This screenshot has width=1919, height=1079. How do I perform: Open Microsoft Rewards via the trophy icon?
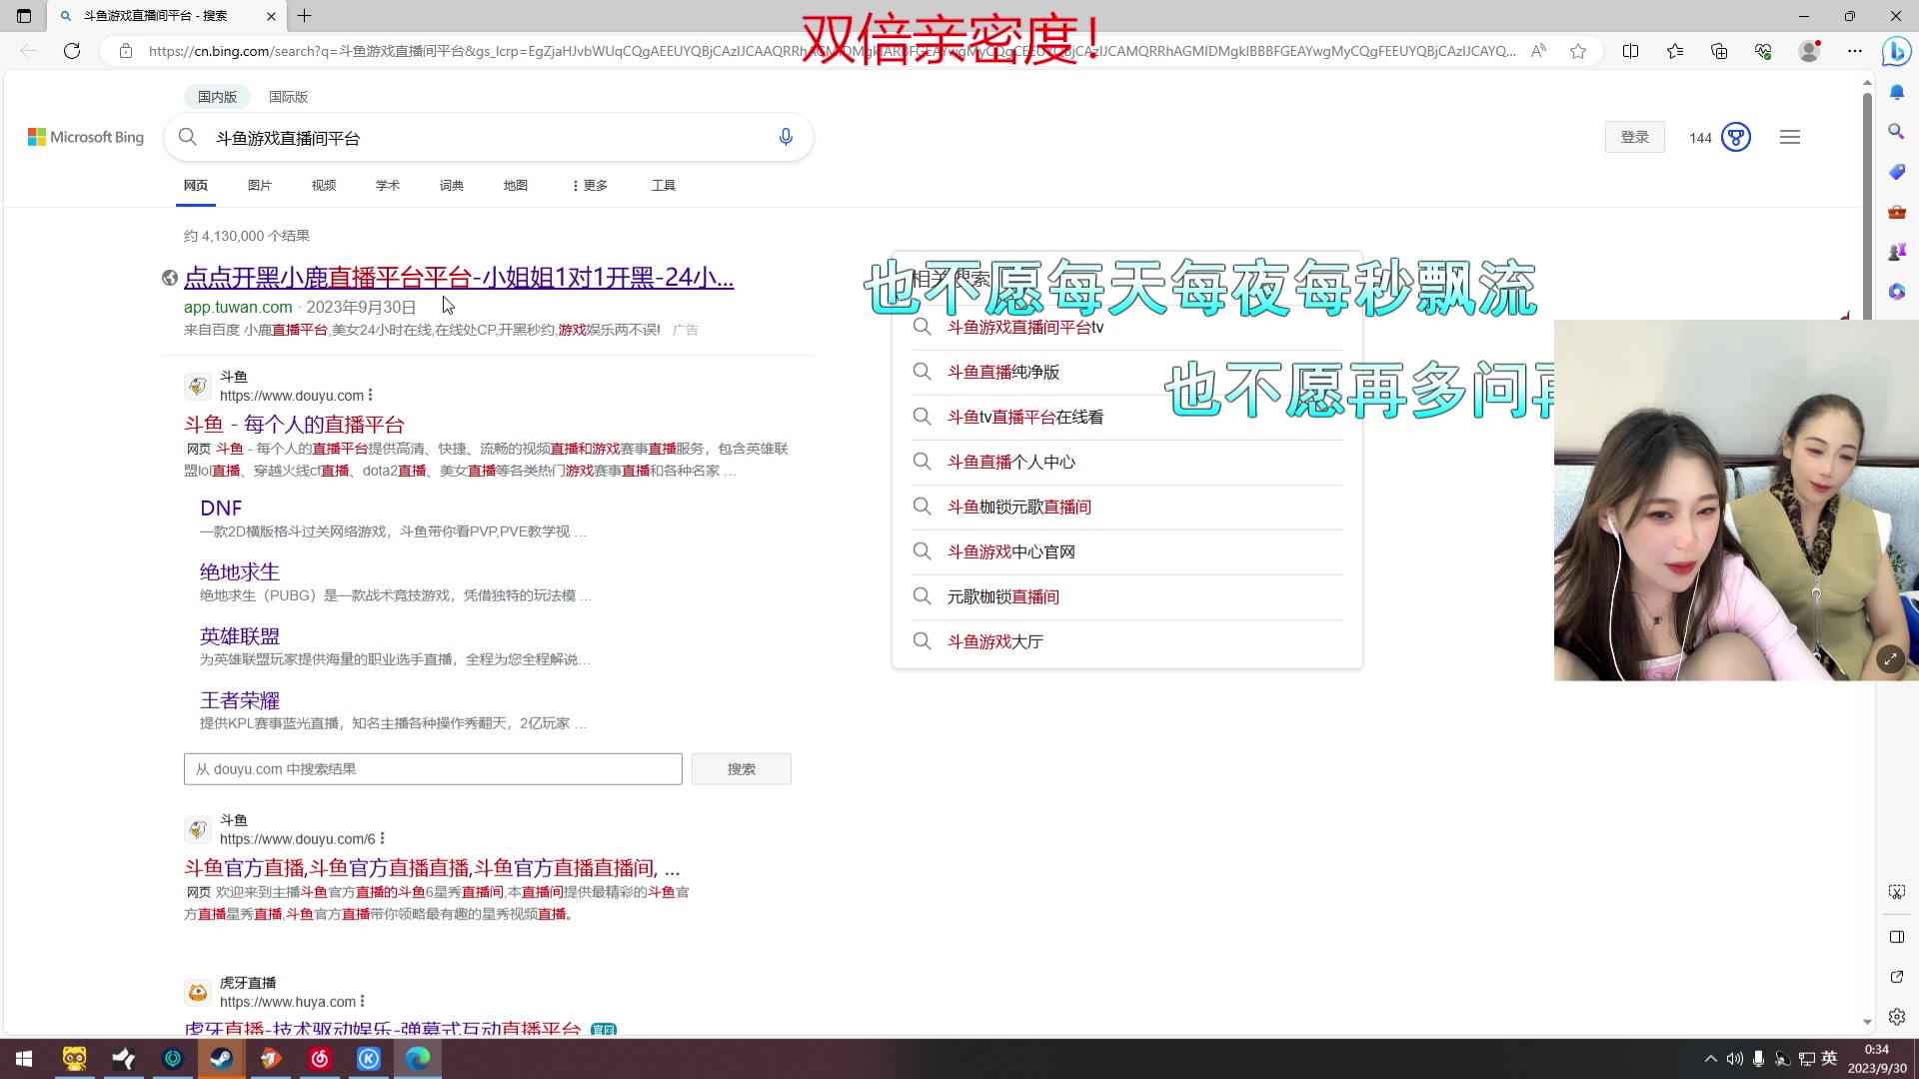pyautogui.click(x=1736, y=137)
